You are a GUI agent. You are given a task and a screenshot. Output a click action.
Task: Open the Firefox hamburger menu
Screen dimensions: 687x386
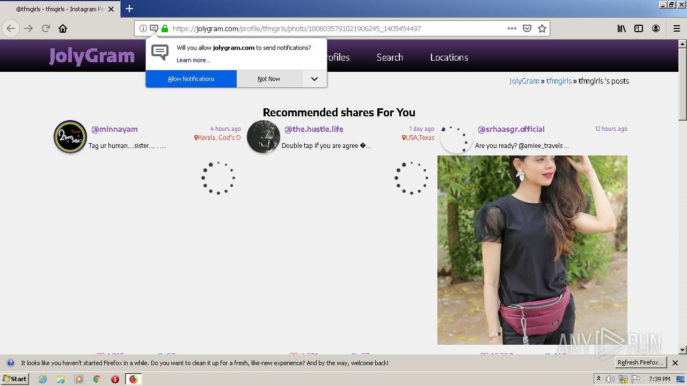pos(676,28)
